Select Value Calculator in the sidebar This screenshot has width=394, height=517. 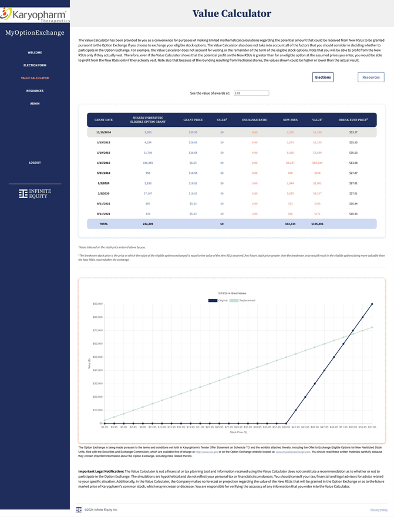35,78
